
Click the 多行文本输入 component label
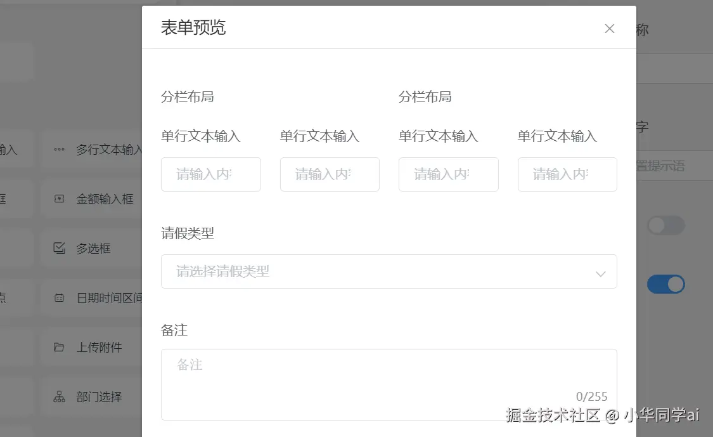[108, 149]
